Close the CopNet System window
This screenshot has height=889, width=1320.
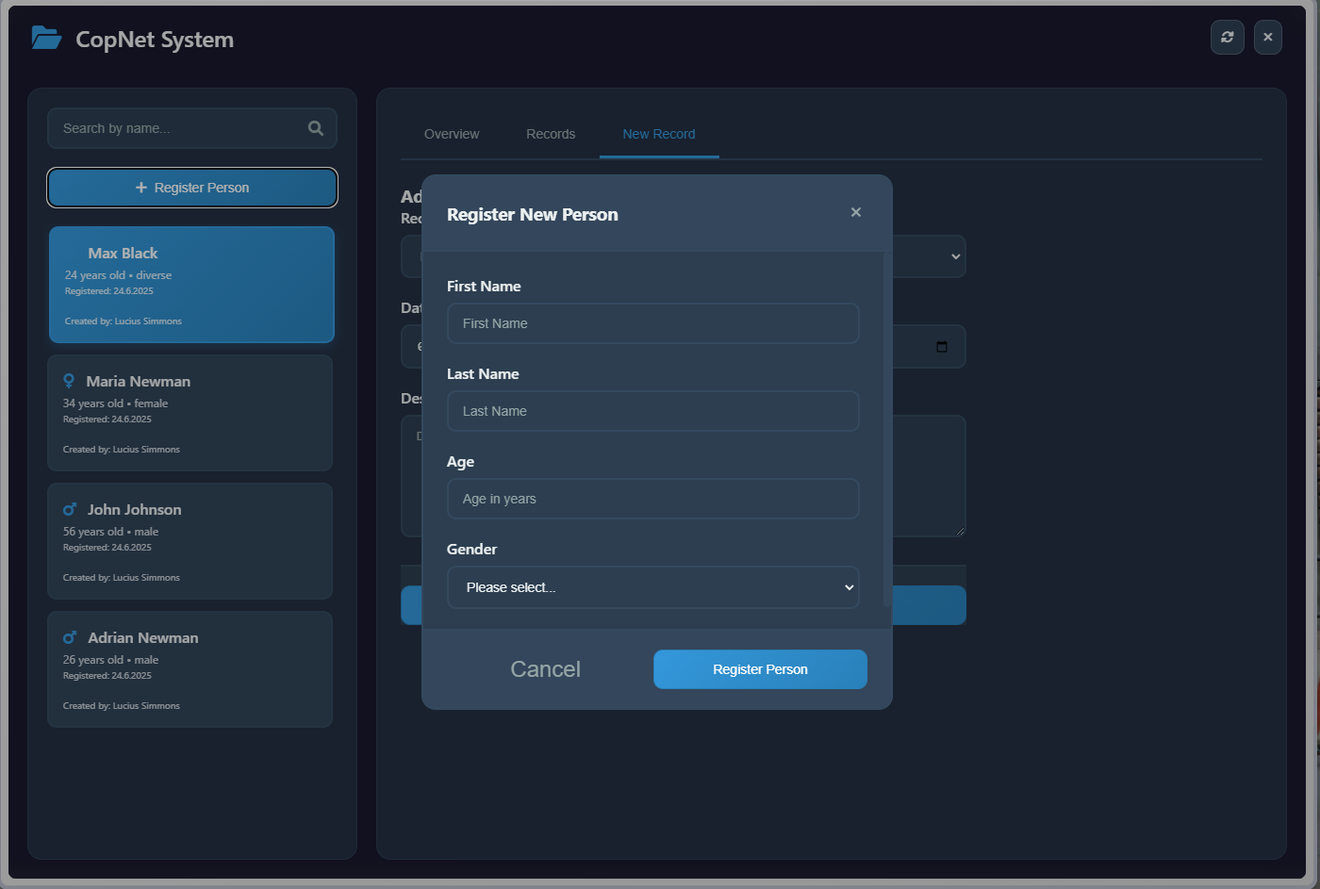1267,37
